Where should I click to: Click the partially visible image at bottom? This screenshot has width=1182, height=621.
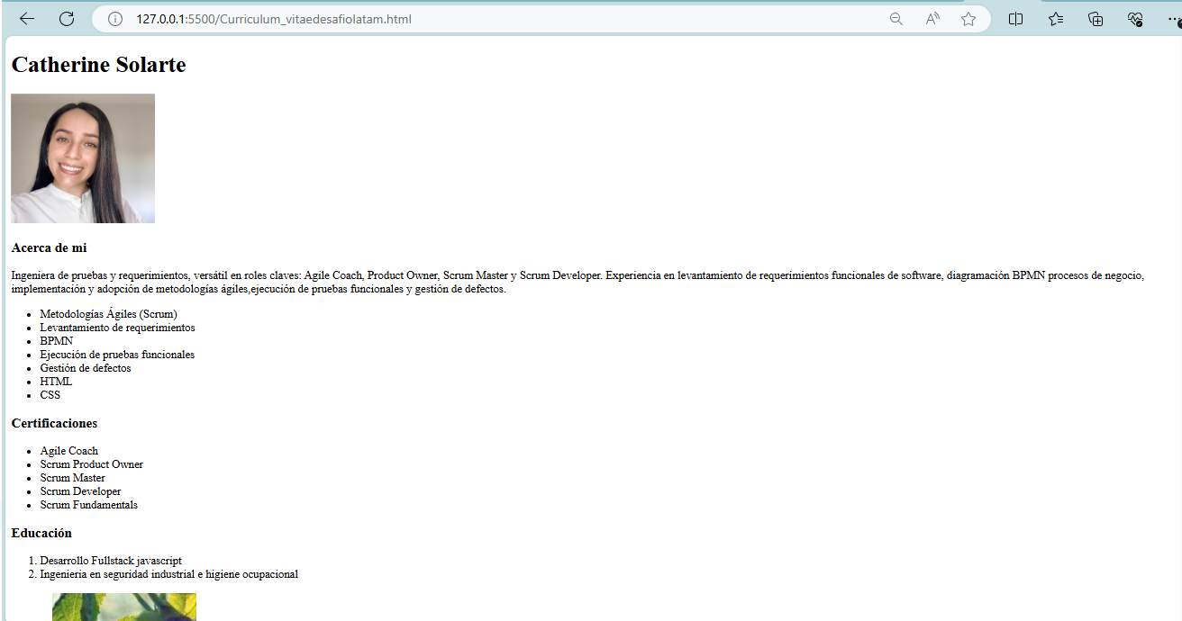[123, 607]
